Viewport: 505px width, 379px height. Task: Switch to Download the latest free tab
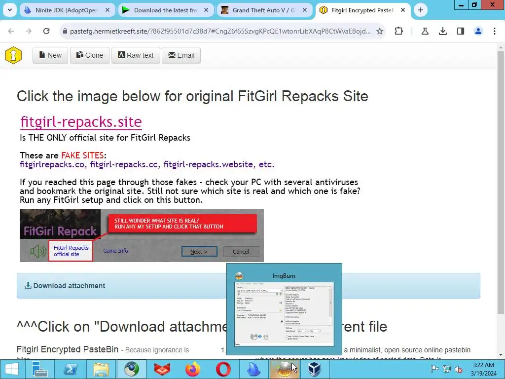[165, 10]
